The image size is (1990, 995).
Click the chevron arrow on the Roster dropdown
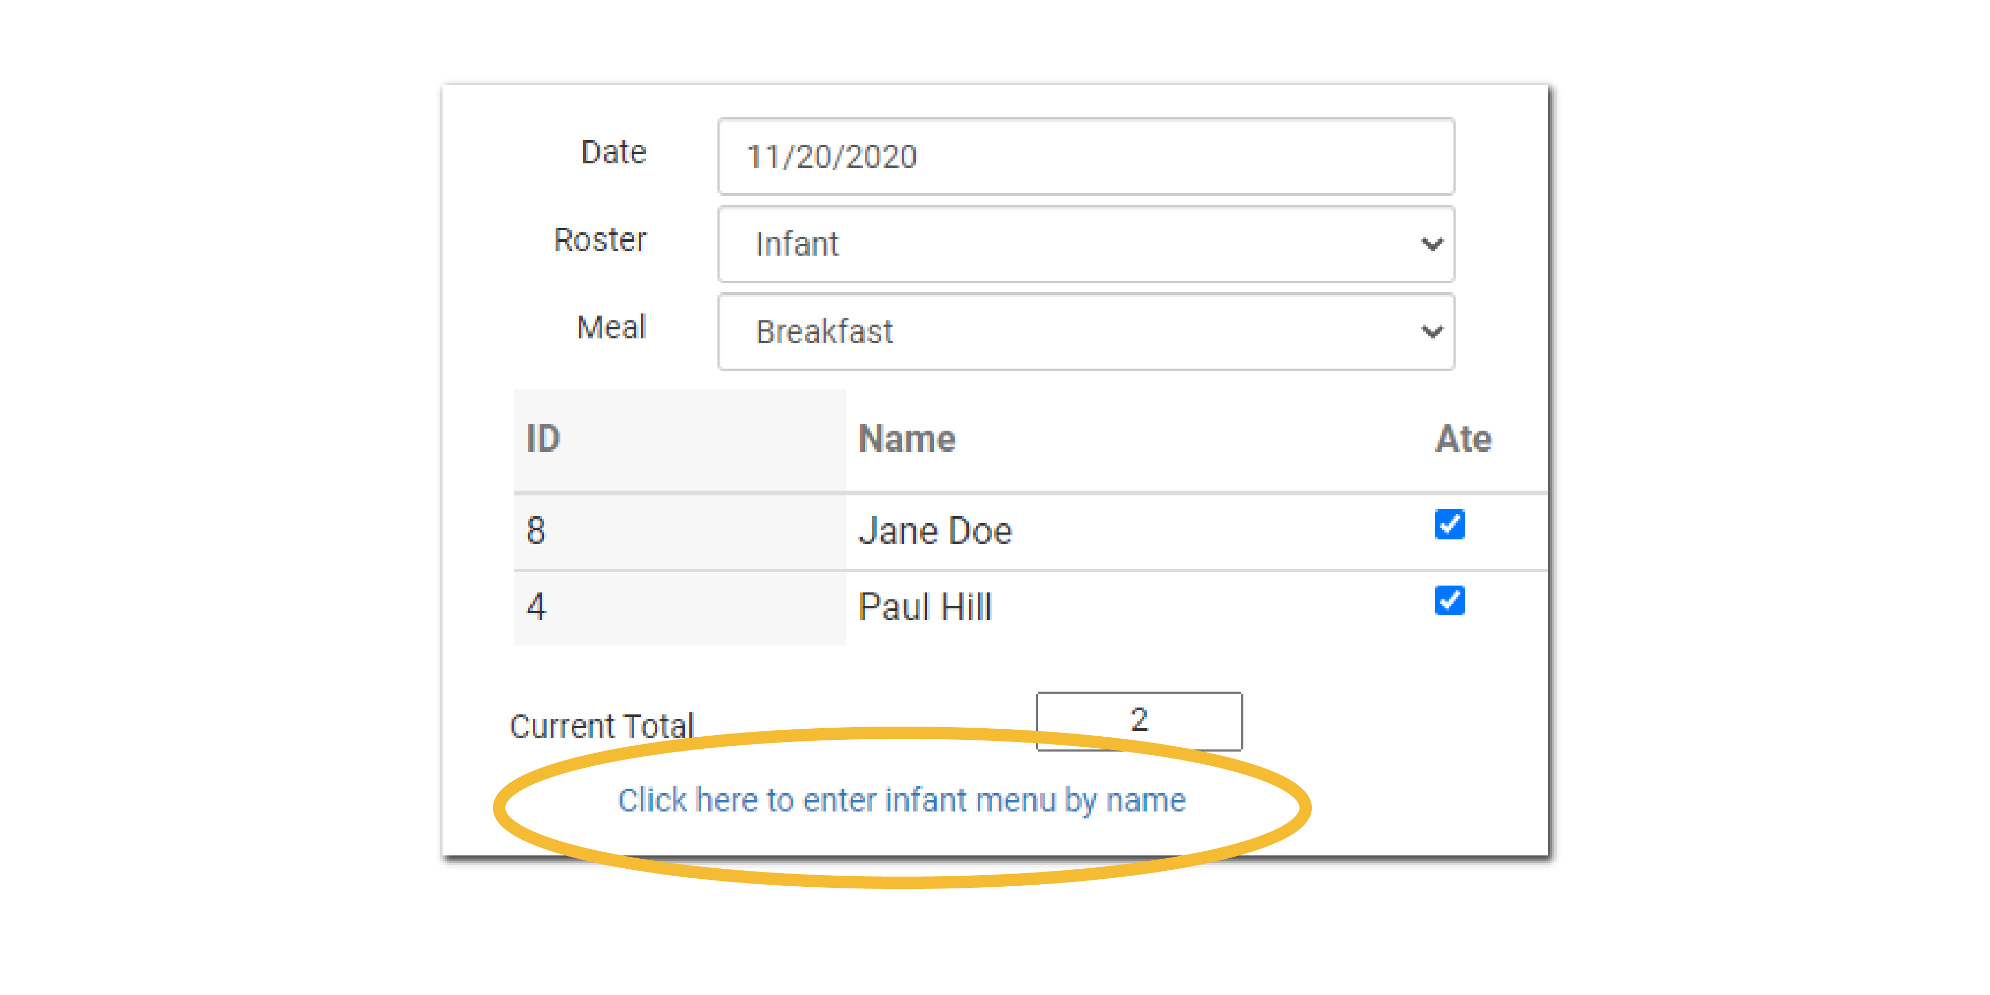click(x=1431, y=245)
